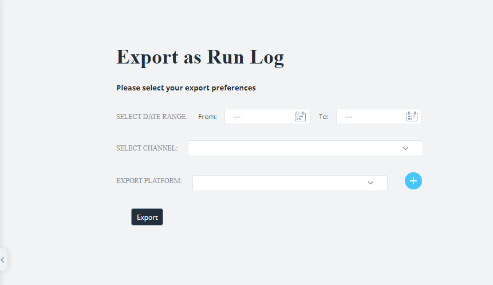This screenshot has height=285, width=493.
Task: Click the 'Please select your export preferences' text
Action: click(x=186, y=88)
